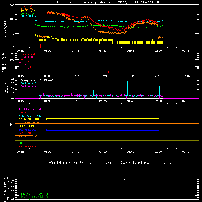Click the counts/s/detector axis label
202x202 pixels.
coord(5,26)
